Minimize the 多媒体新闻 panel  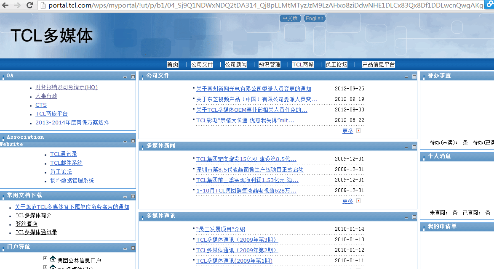coord(406,148)
